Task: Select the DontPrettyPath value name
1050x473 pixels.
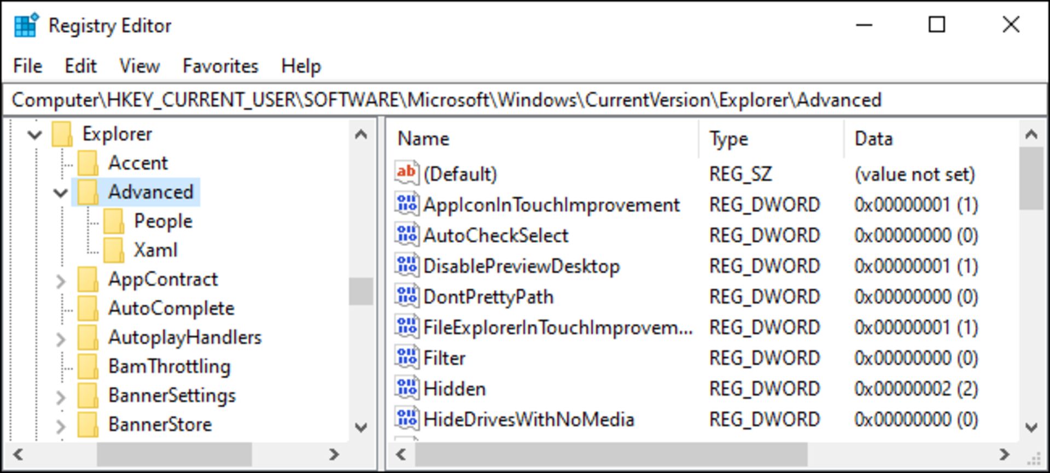Action: 488,297
